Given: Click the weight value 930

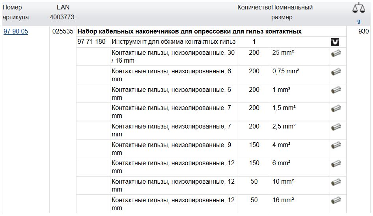Looking at the screenshot, I should [364, 32].
